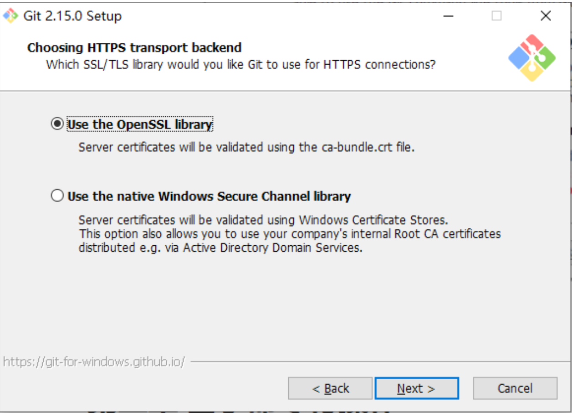
Task: Close the Git Setup window
Action: (x=546, y=16)
